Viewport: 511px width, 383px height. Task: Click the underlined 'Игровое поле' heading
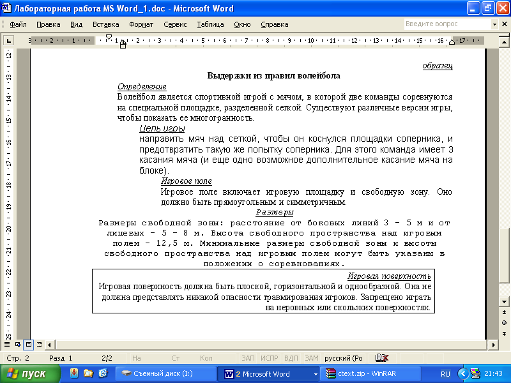point(187,181)
